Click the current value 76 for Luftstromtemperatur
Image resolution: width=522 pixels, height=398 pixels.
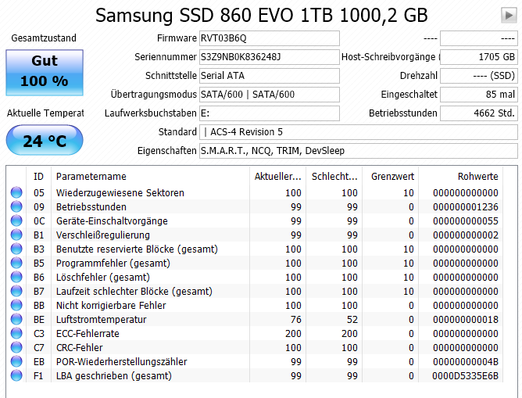pos(295,319)
